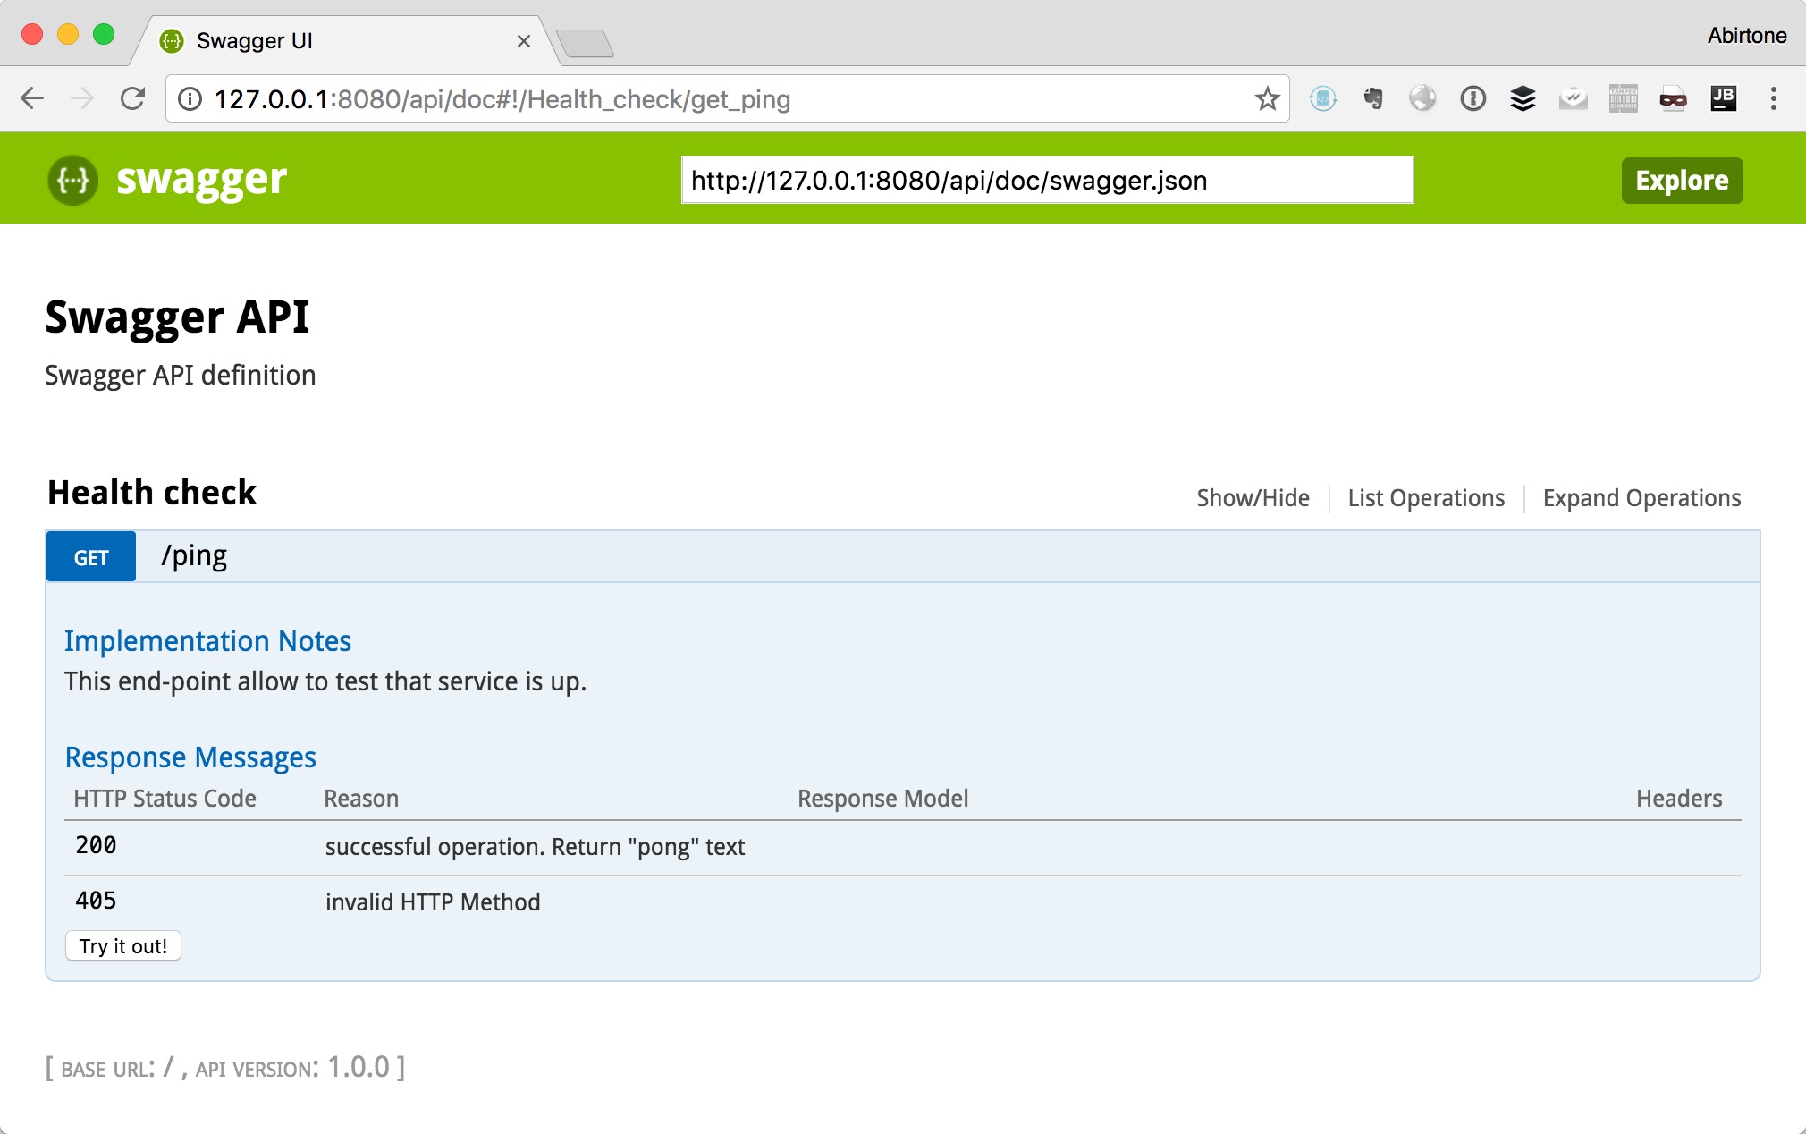Click the blue circular extension icon
This screenshot has width=1806, height=1134.
tap(1323, 98)
